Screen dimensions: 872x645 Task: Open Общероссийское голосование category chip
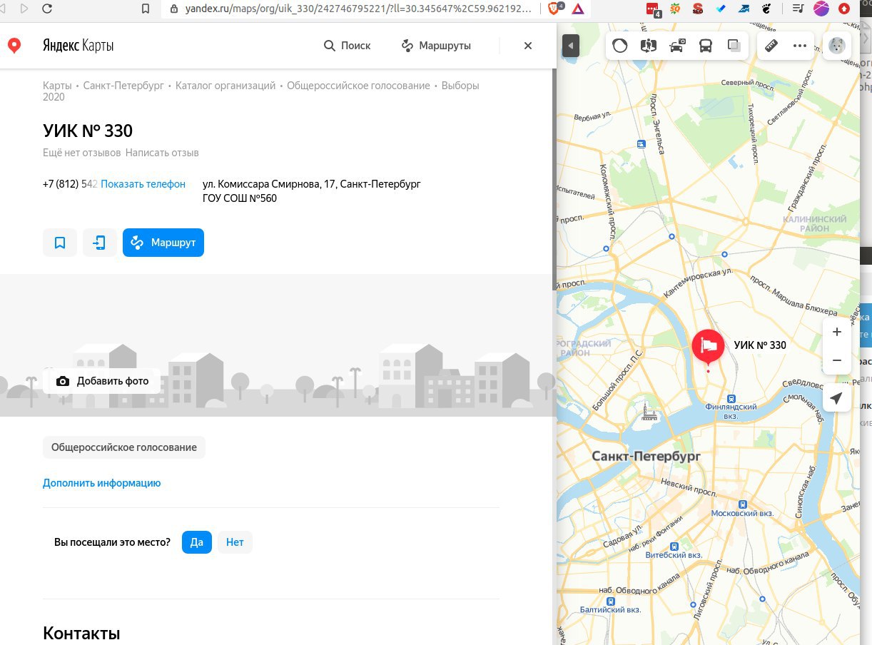click(124, 447)
